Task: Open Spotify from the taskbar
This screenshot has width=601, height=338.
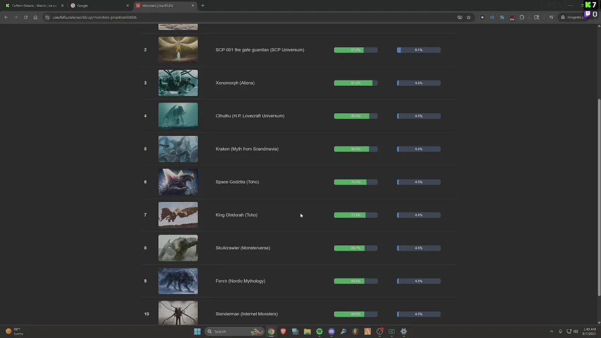Action: 319,331
